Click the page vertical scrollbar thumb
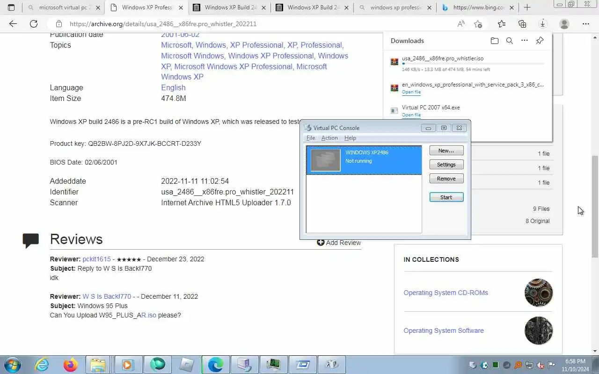599x374 pixels. 595,206
